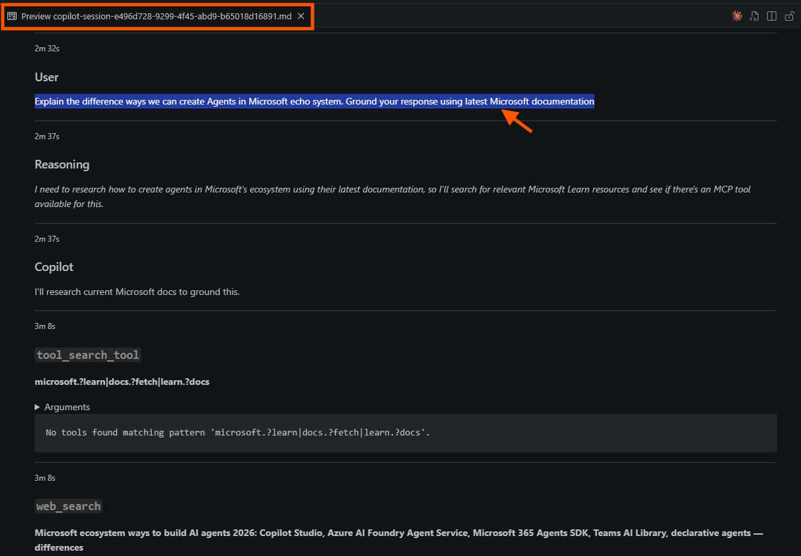Click the highlighted user prompt text
The image size is (801, 556).
[315, 101]
